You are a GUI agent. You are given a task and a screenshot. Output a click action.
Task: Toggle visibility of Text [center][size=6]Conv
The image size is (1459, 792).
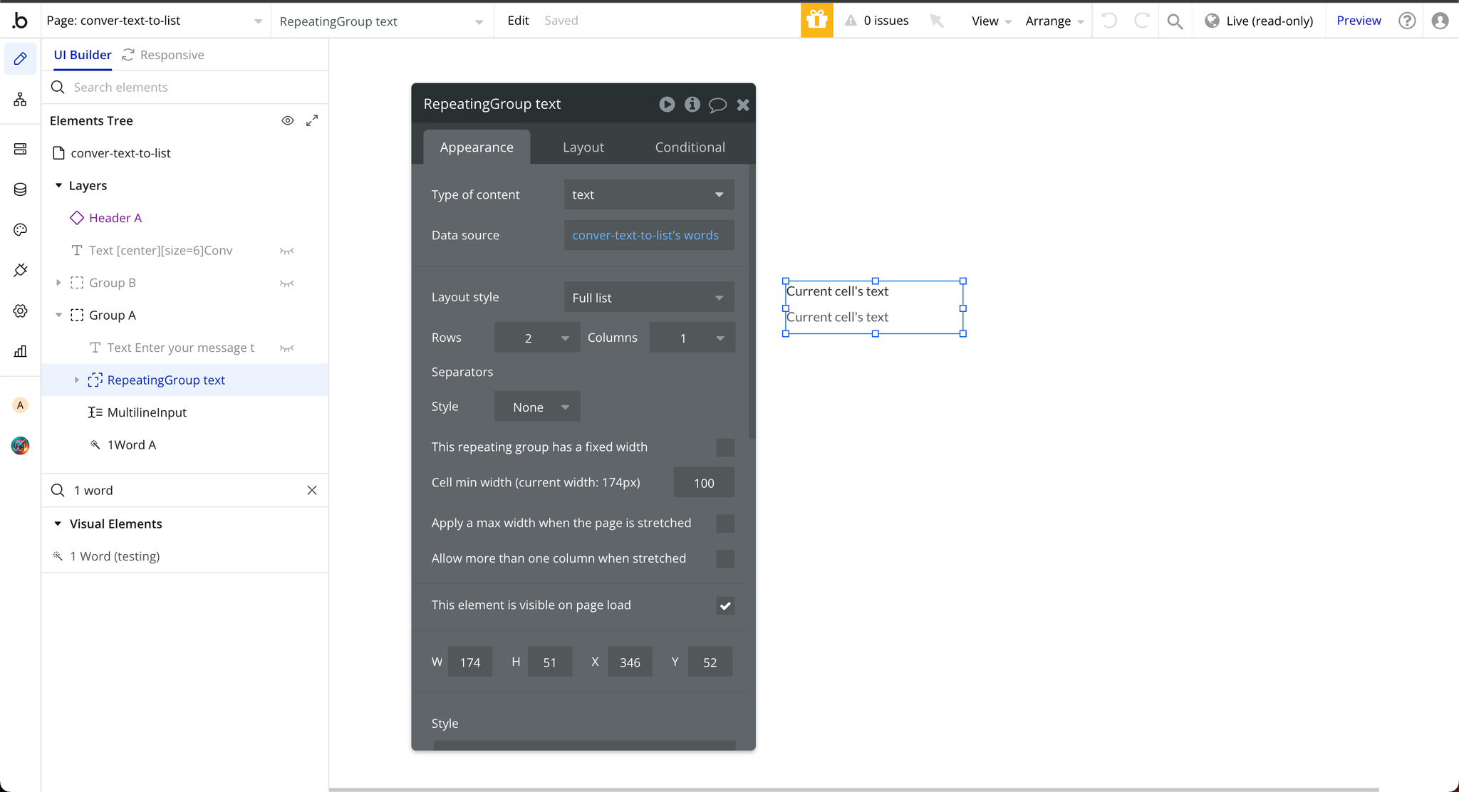(286, 251)
